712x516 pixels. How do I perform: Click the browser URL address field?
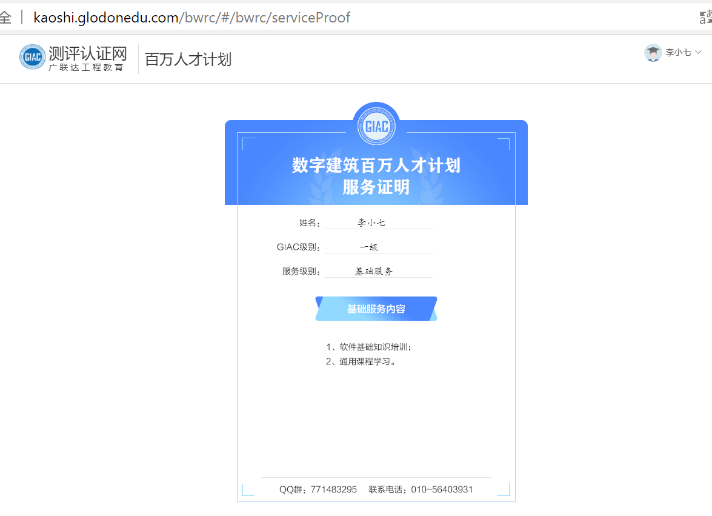[191, 17]
